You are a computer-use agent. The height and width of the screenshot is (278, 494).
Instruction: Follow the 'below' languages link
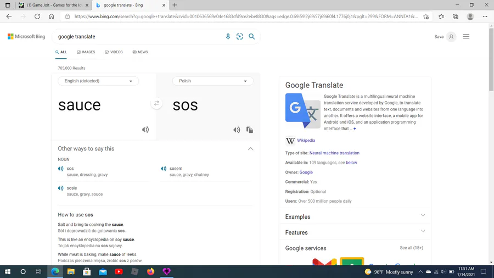pos(351,163)
